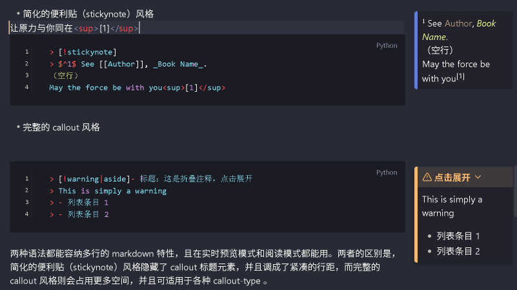Click line 1 [!stickynote] in code block
The width and height of the screenshot is (517, 290).
coord(83,52)
